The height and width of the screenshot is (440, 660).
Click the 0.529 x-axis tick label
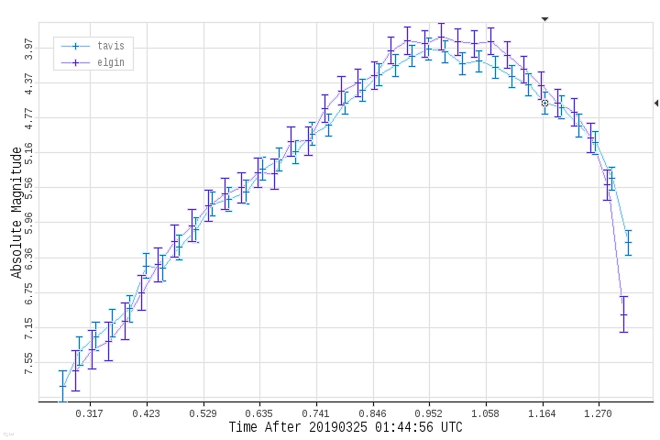point(203,413)
